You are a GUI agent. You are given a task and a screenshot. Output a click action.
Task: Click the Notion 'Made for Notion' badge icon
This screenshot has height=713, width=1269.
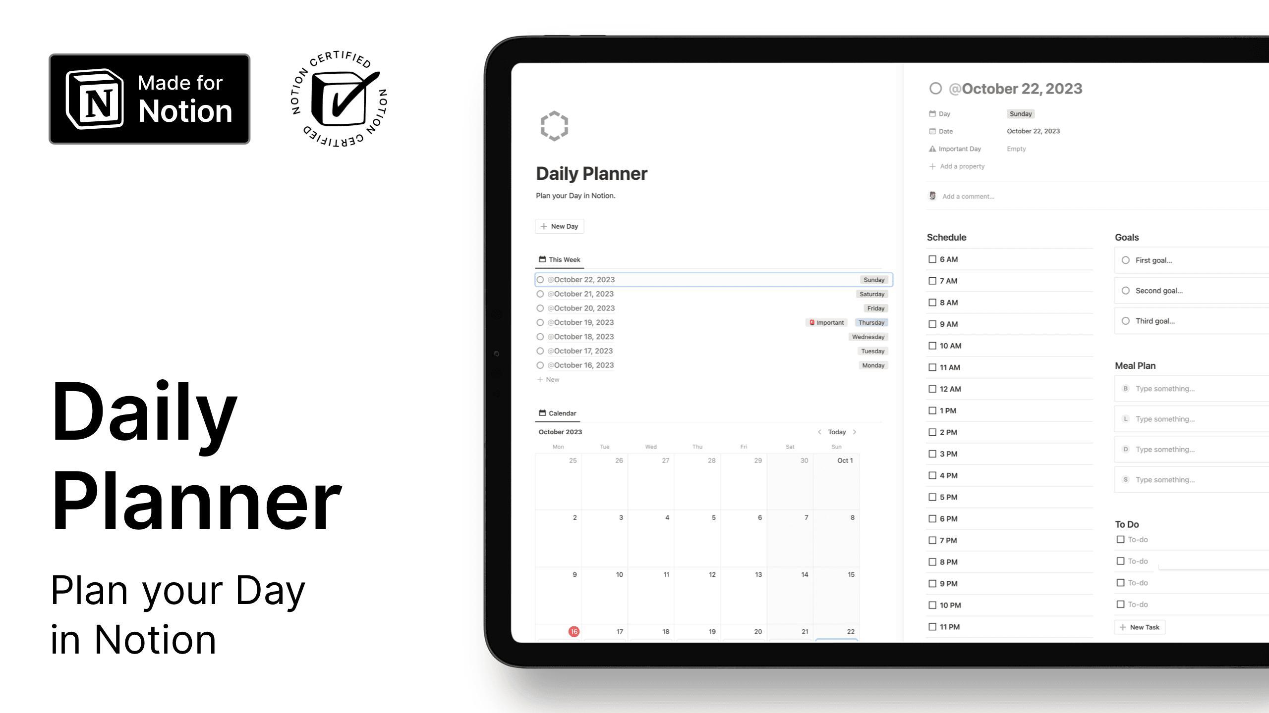click(x=96, y=99)
